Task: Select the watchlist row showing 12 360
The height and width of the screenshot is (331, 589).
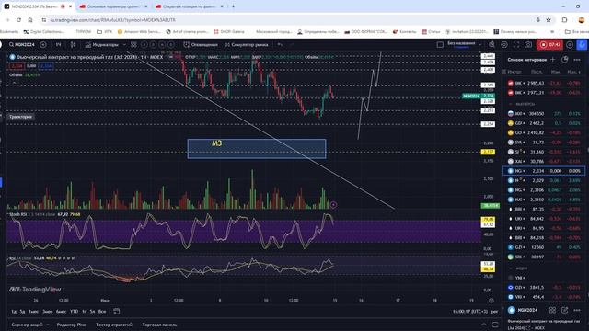Action: click(x=544, y=247)
